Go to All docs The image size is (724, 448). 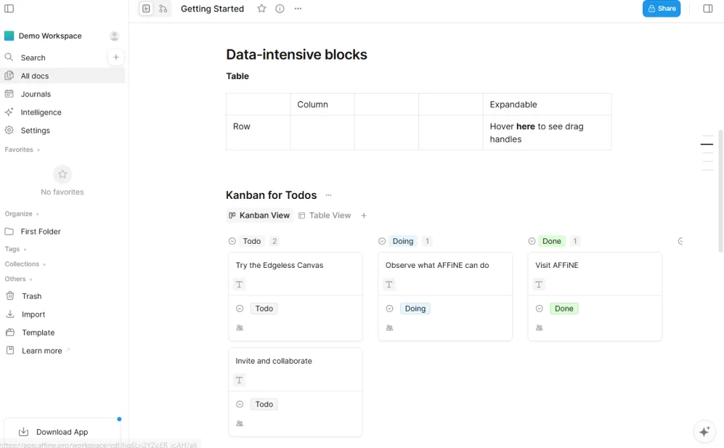[62, 76]
